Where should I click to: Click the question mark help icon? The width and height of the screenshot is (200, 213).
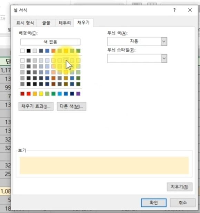pyautogui.click(x=174, y=10)
